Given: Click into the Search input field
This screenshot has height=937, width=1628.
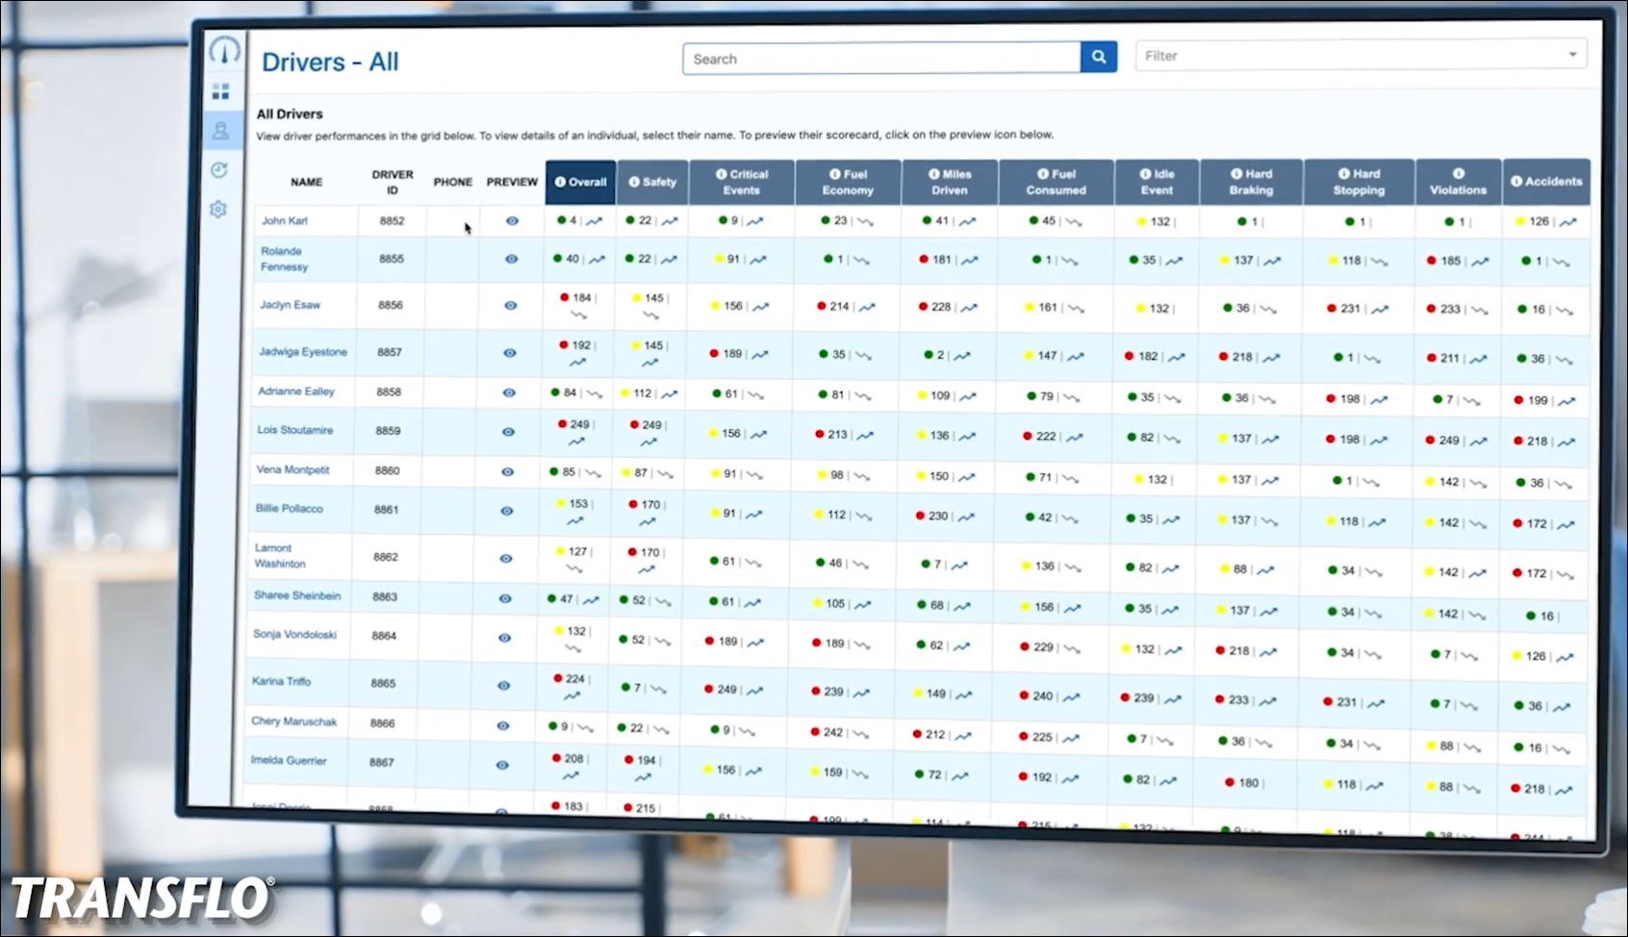Looking at the screenshot, I should click(880, 59).
